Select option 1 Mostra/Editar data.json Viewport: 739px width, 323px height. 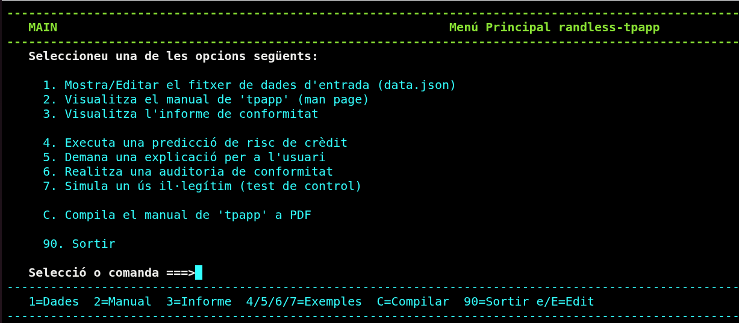(x=249, y=85)
